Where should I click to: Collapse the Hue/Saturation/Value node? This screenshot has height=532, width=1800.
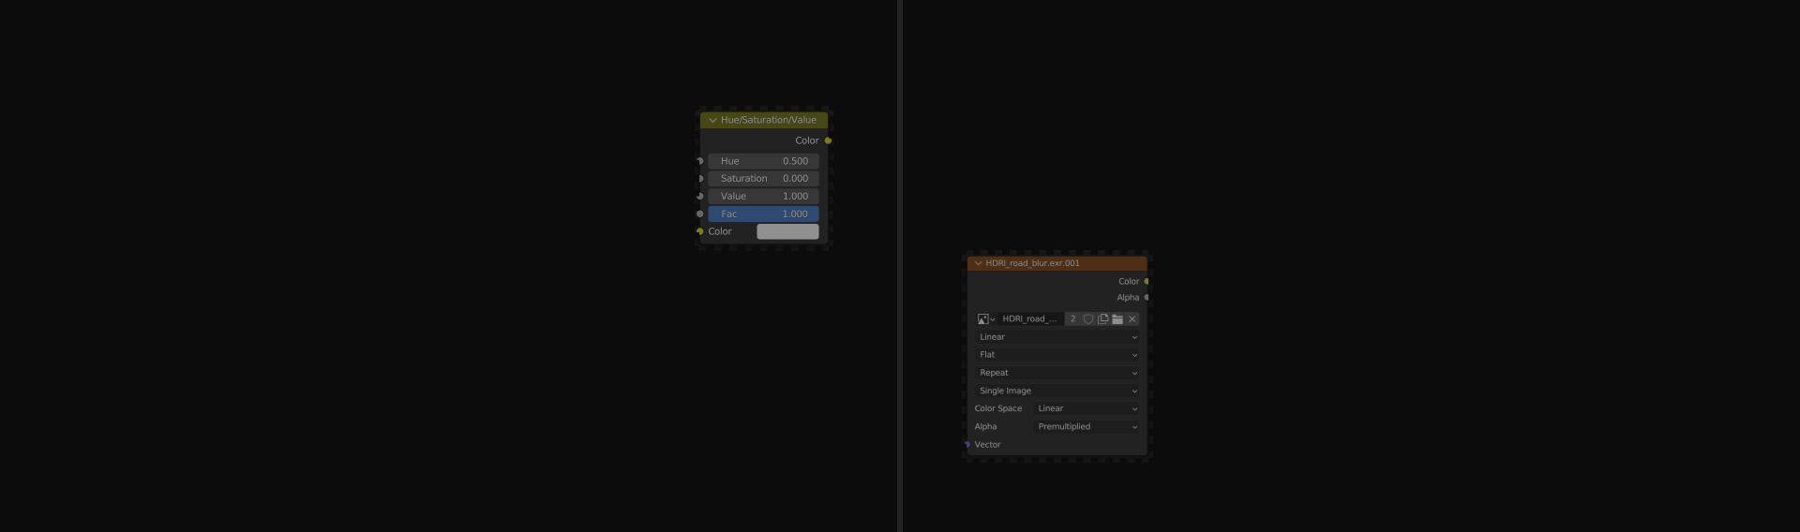click(712, 120)
